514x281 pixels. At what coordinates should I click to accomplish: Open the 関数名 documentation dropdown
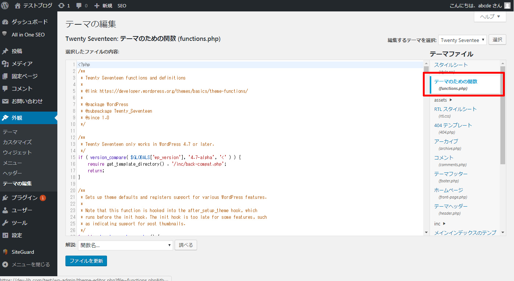[125, 245]
